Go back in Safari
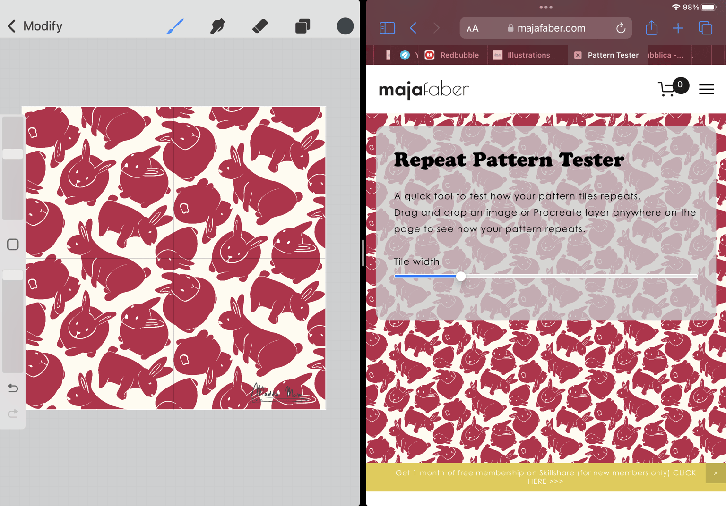Image resolution: width=726 pixels, height=506 pixels. (413, 28)
